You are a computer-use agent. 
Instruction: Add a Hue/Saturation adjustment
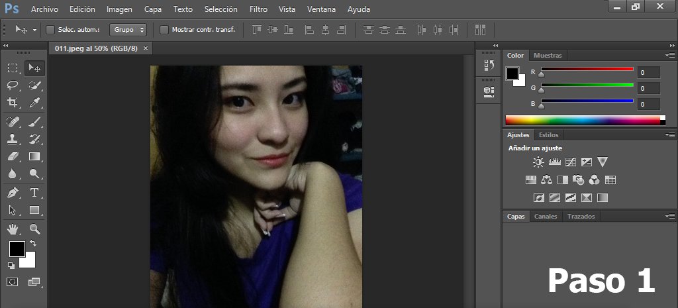531,180
